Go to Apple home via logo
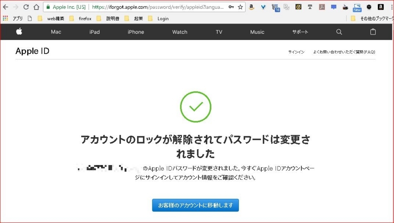The image size is (394, 223). coord(19,31)
